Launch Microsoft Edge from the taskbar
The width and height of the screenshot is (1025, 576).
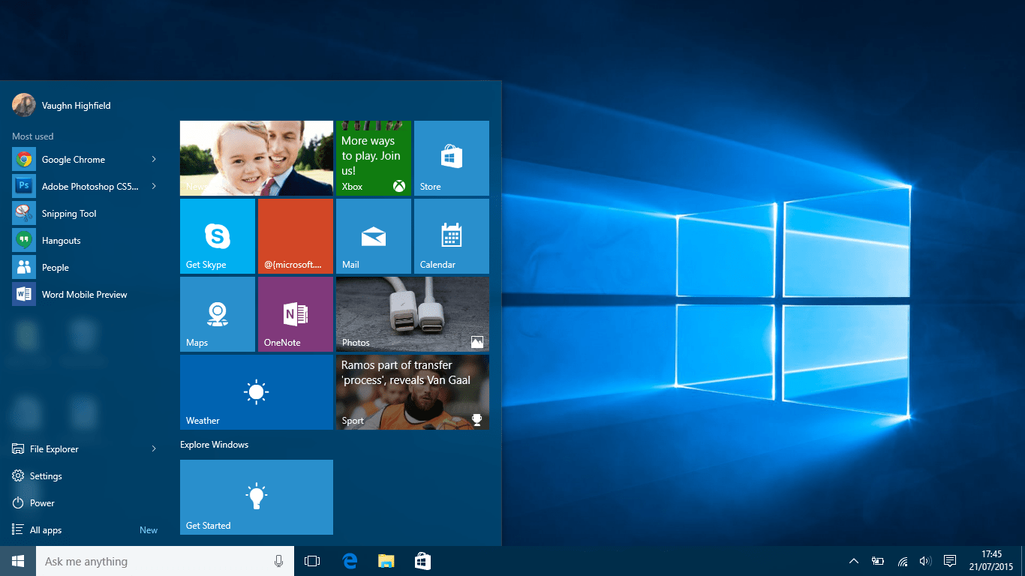[x=350, y=561]
